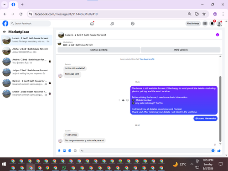Open the Friends icon in top navigation
Screen dimensions: 228x171
pos(112,24)
